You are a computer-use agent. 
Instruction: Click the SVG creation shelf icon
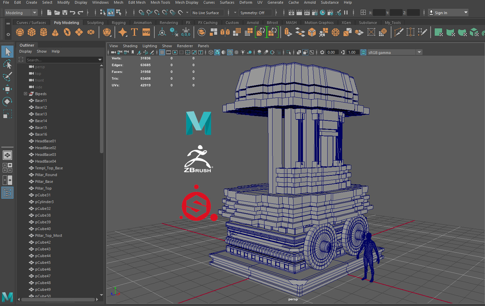146,32
